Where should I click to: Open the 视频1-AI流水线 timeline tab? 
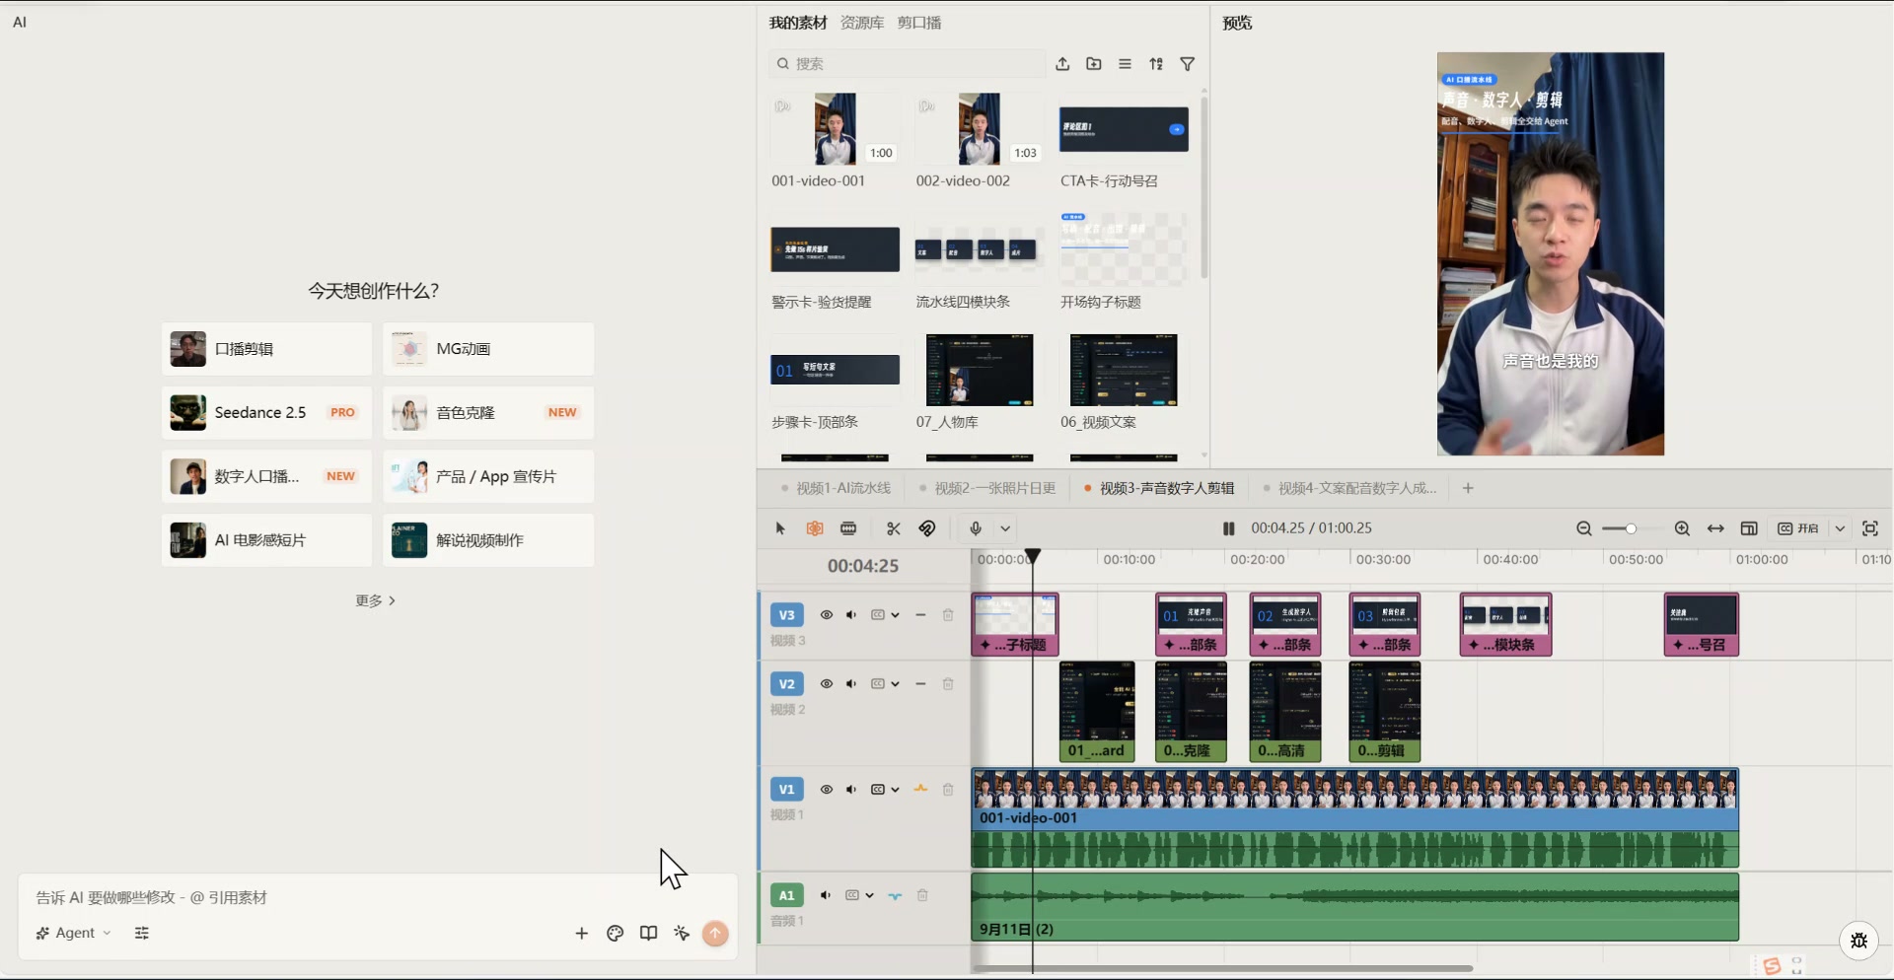[836, 488]
